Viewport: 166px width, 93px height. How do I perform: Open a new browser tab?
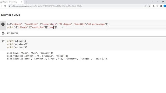click(x=26, y=2)
